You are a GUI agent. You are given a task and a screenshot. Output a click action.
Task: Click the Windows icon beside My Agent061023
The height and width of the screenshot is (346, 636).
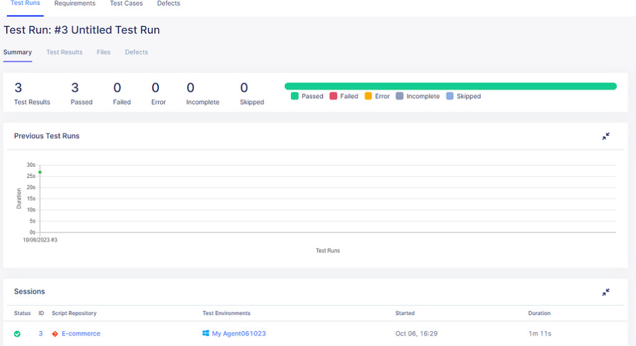click(x=205, y=333)
